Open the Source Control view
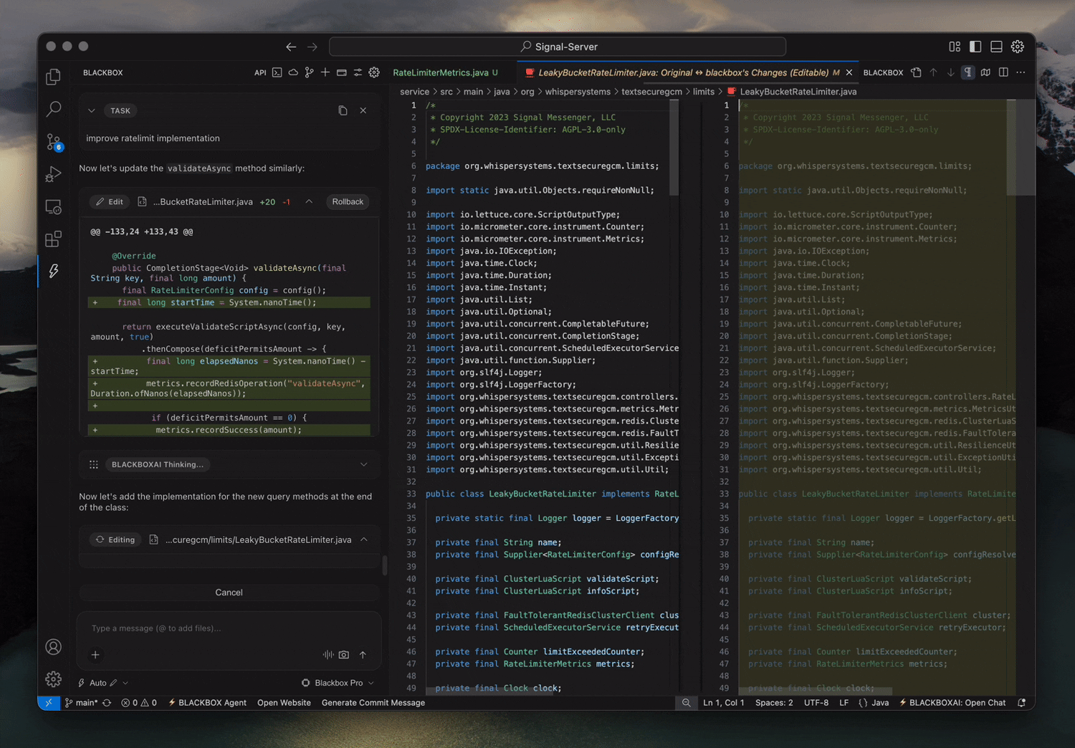This screenshot has height=748, width=1075. [53, 142]
